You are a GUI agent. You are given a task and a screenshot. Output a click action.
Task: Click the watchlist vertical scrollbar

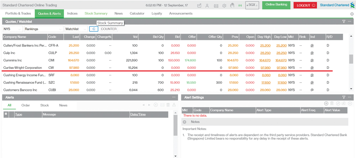tap(351, 59)
